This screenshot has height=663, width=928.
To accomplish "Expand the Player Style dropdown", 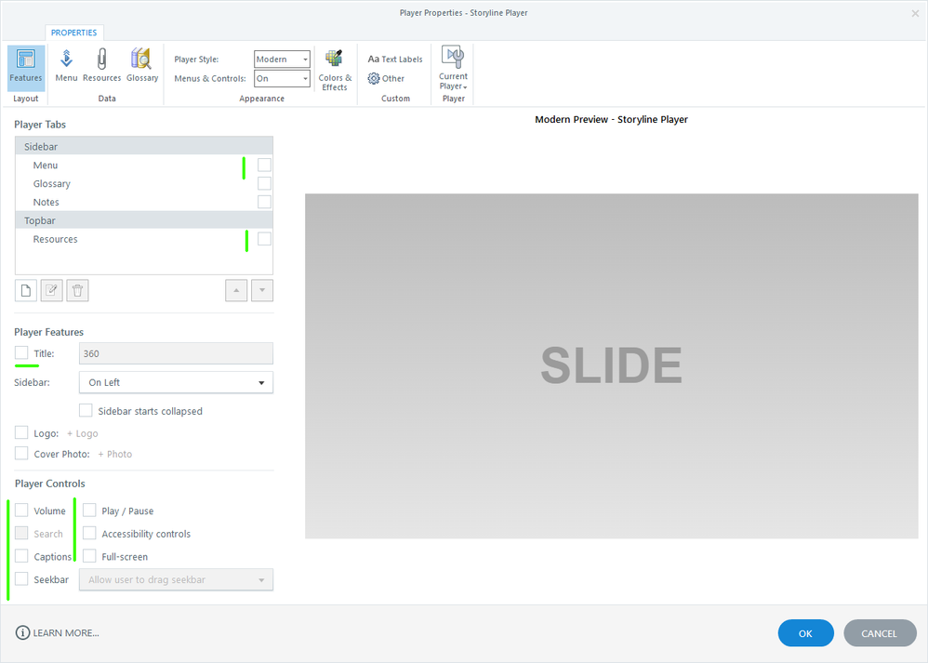I will click(x=282, y=60).
